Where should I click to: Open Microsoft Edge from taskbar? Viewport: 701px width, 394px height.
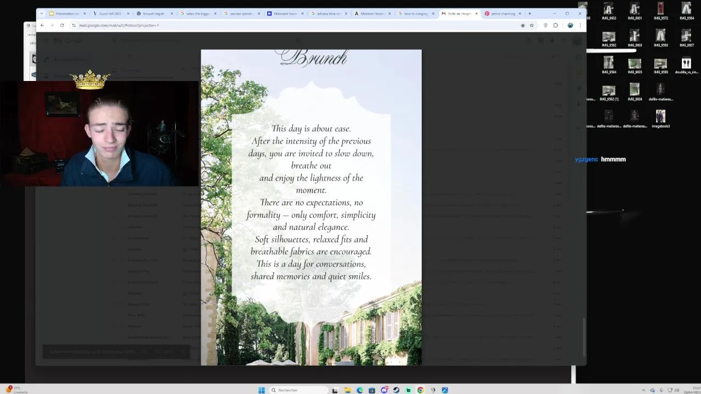[360, 390]
